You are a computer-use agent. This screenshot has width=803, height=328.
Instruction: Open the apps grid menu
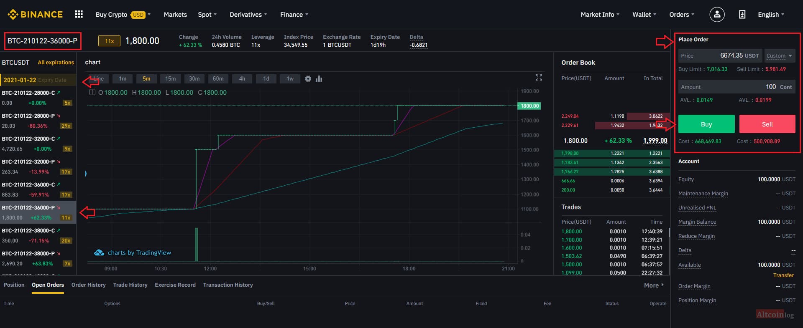pos(79,15)
